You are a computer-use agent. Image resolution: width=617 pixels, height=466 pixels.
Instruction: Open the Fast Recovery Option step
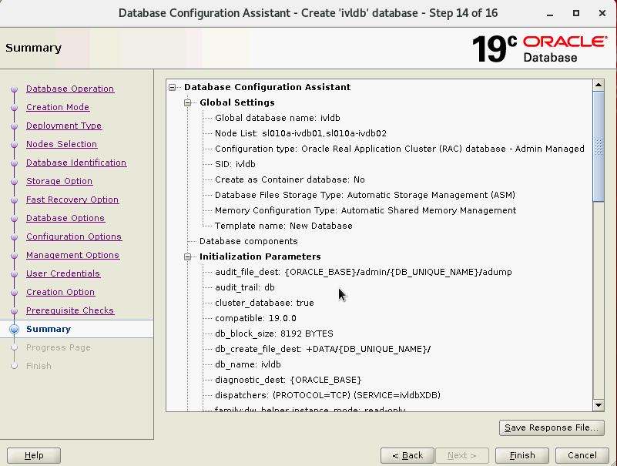click(72, 199)
